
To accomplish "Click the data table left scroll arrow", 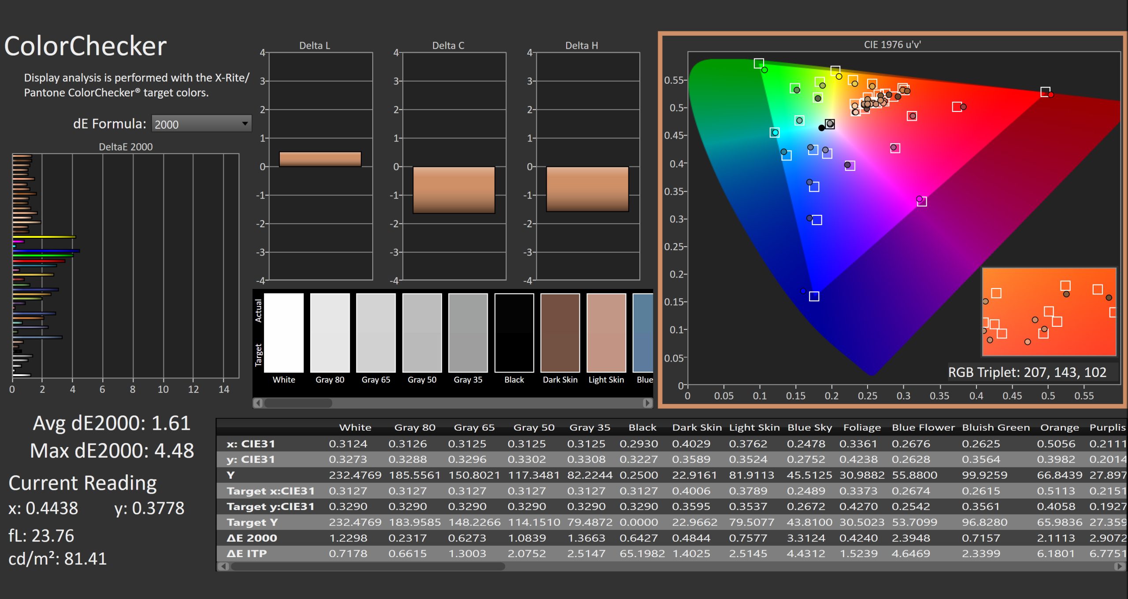I will tap(223, 566).
